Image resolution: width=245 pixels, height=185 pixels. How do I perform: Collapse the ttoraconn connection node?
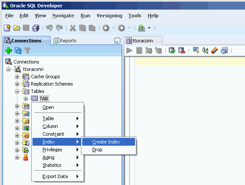pyautogui.click(x=8, y=69)
